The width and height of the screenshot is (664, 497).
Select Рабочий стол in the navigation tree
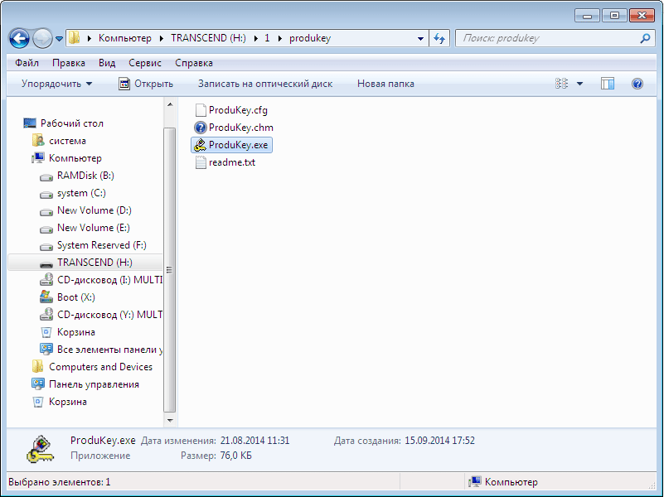pyautogui.click(x=63, y=123)
